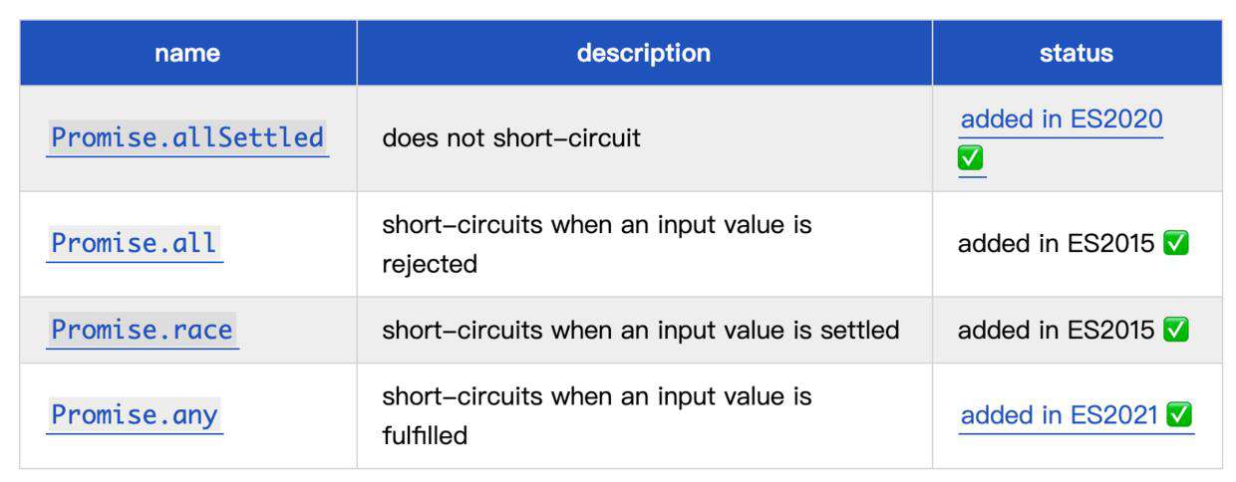Click the green checkmark in the Promise.race row

(1176, 330)
